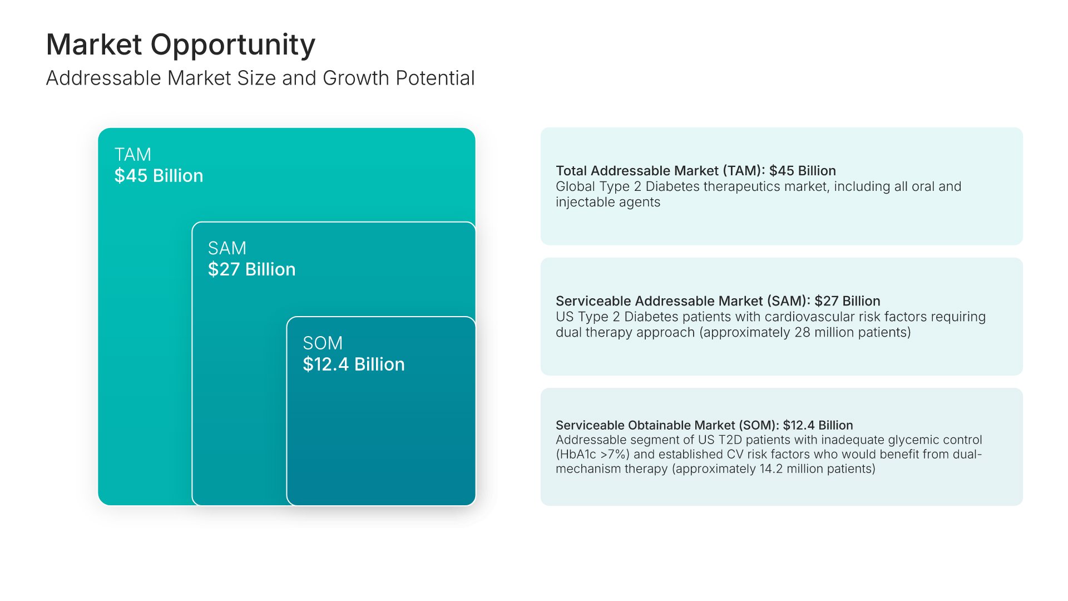Click the TAM label in large square
The height and width of the screenshot is (601, 1068).
click(132, 154)
